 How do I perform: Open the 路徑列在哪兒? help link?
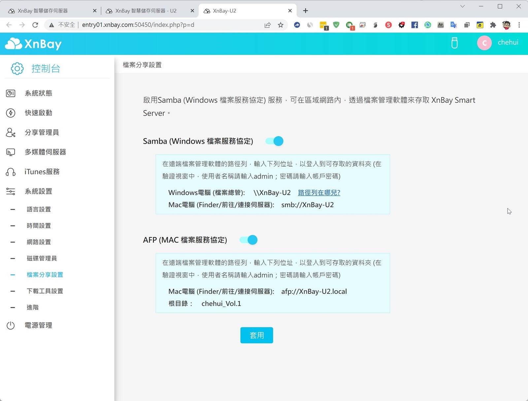tap(319, 193)
